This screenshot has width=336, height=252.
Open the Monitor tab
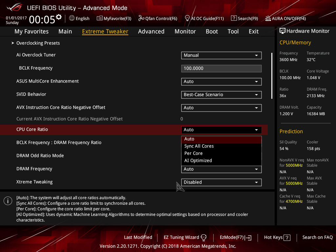pyautogui.click(x=185, y=31)
